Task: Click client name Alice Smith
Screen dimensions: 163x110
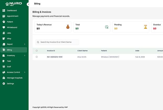Action: (82, 57)
